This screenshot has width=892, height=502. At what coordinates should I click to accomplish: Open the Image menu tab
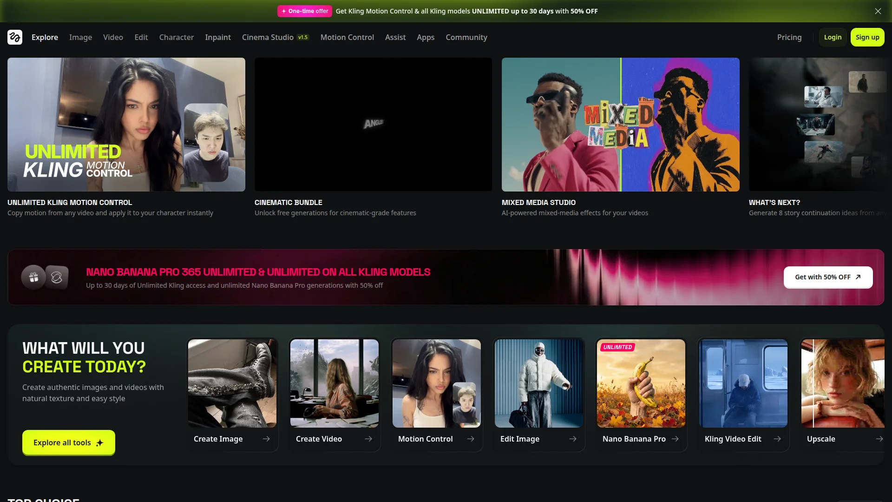80,37
